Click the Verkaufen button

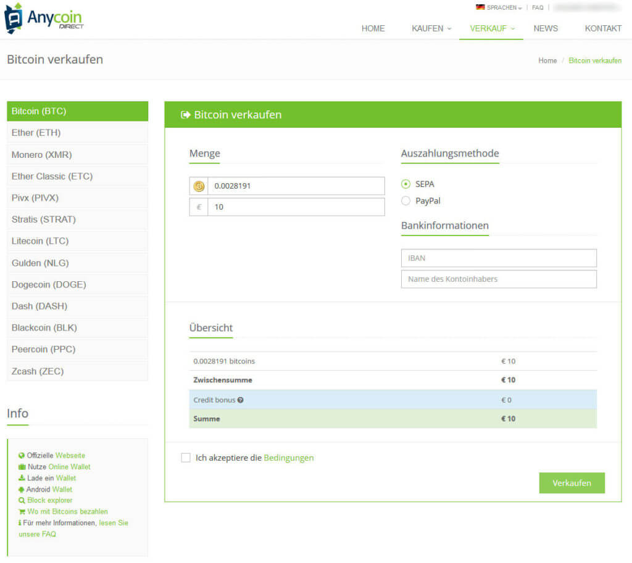coord(572,483)
